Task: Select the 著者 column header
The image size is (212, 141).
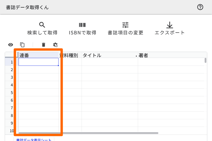Action: [171, 55]
